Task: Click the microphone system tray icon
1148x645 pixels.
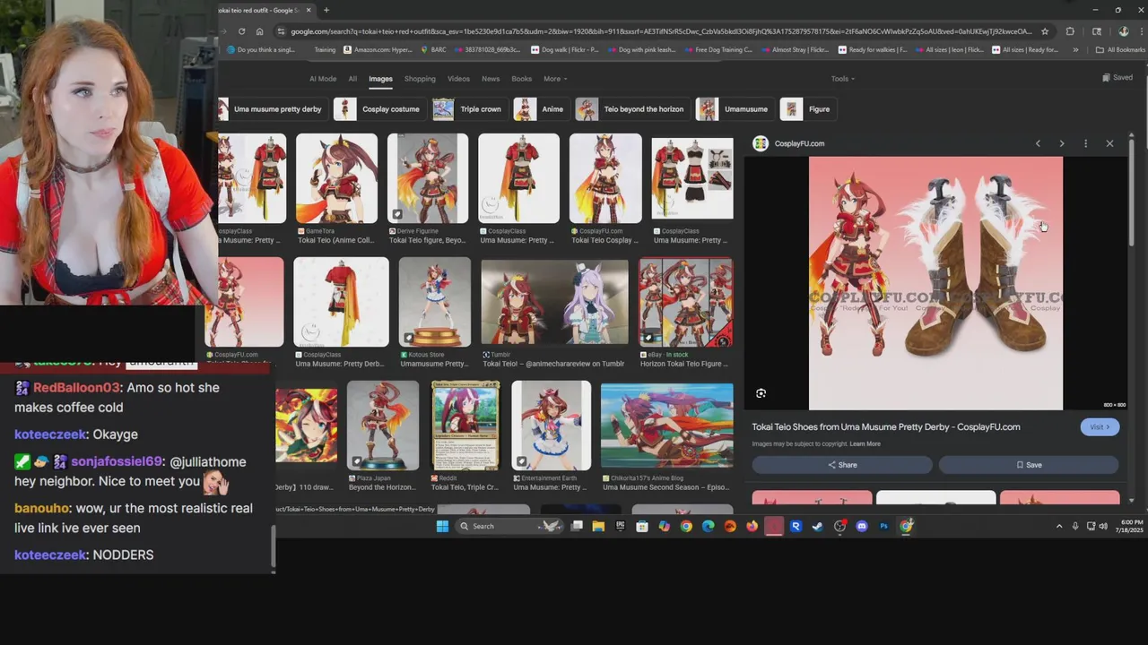Action: (1074, 526)
